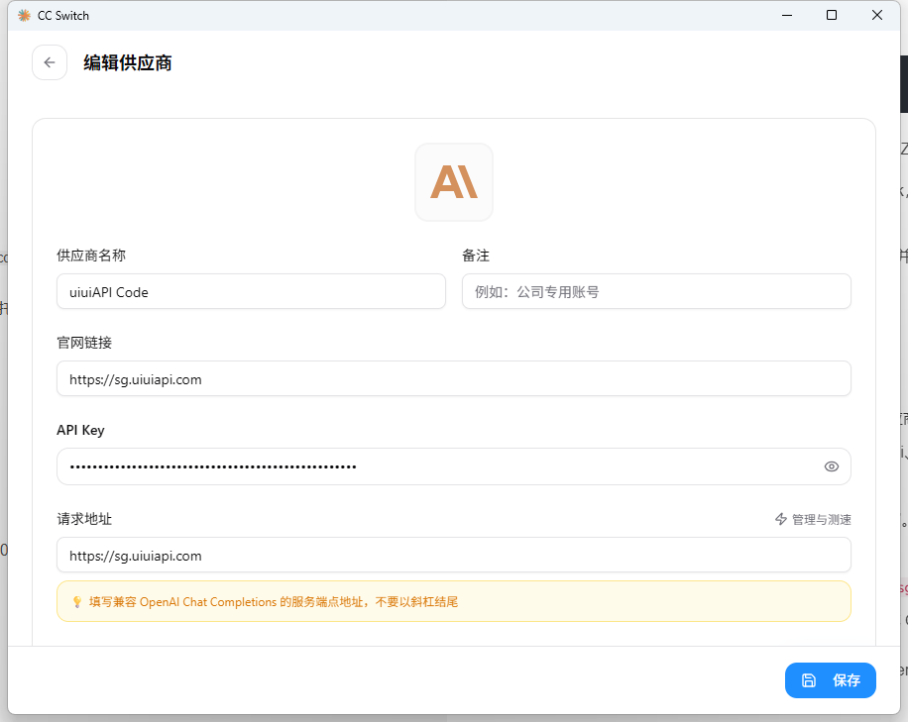The width and height of the screenshot is (908, 722).
Task: Click the 供应商名称 field containing uiuiAPI Code
Action: click(x=251, y=291)
